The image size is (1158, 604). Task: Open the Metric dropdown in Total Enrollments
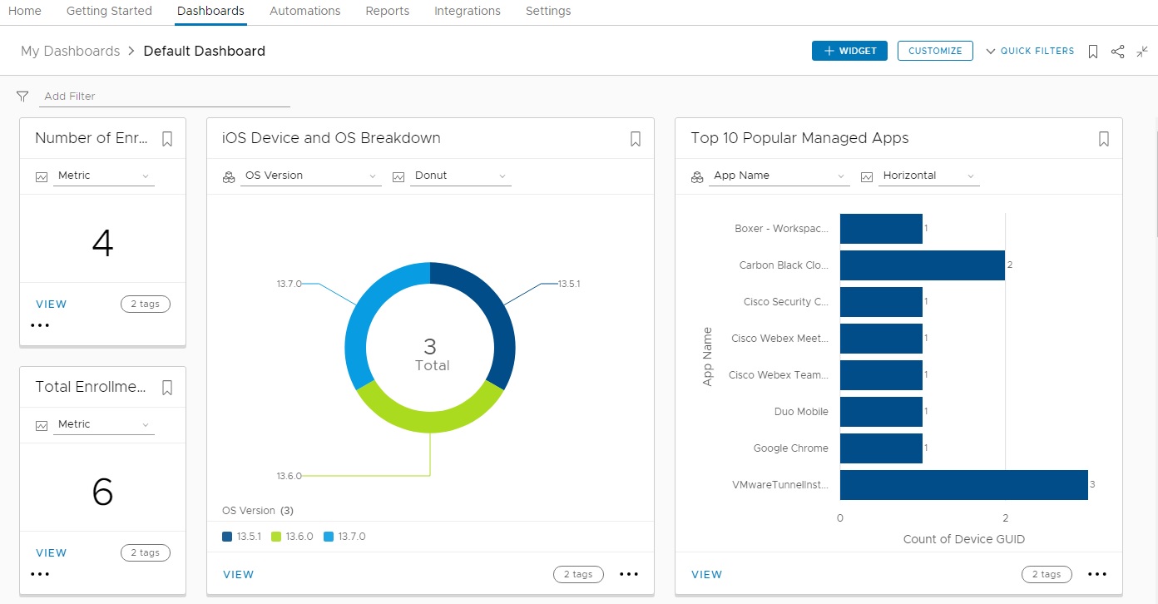pyautogui.click(x=104, y=425)
